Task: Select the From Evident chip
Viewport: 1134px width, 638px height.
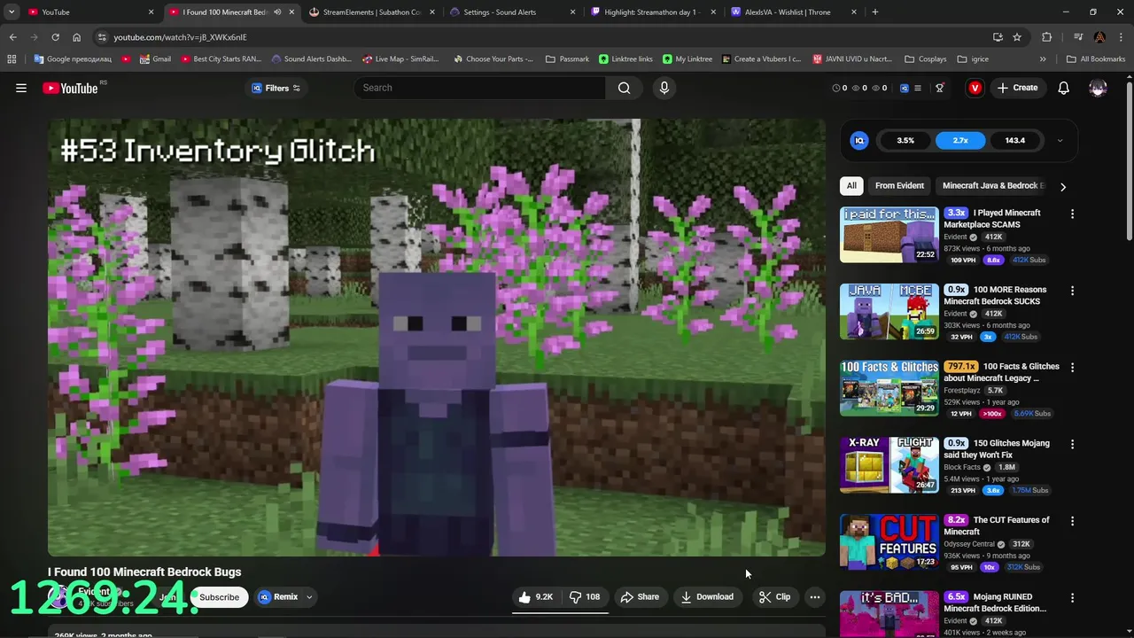Action: (x=899, y=186)
